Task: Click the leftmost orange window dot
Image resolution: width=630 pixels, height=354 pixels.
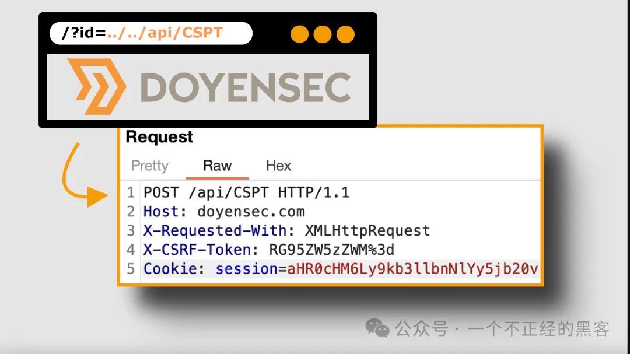Action: tap(299, 34)
